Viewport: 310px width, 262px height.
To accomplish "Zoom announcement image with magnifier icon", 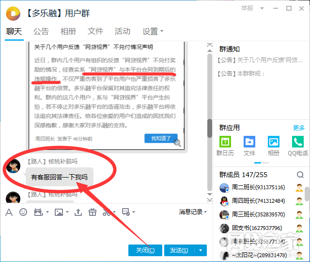I will 177,143.
